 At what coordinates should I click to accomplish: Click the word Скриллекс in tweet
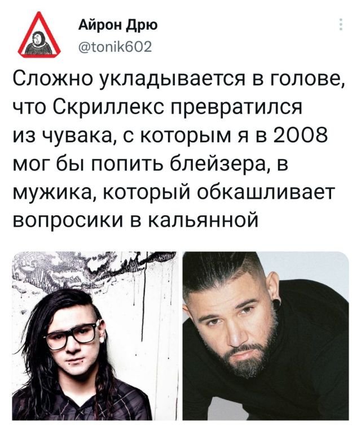tap(110, 107)
